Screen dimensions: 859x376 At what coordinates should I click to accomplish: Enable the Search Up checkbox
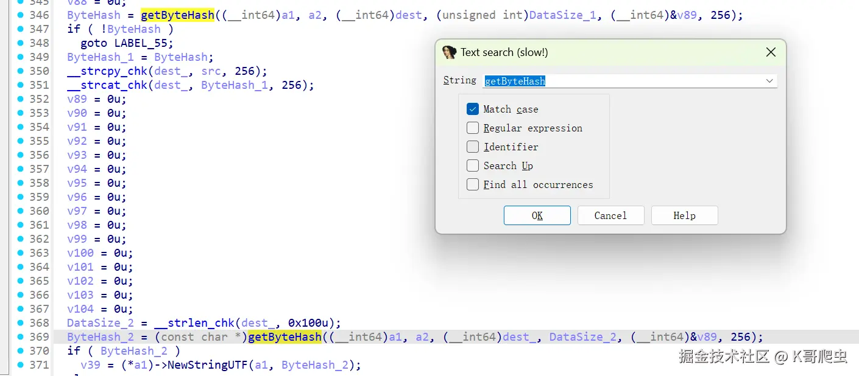(x=473, y=165)
